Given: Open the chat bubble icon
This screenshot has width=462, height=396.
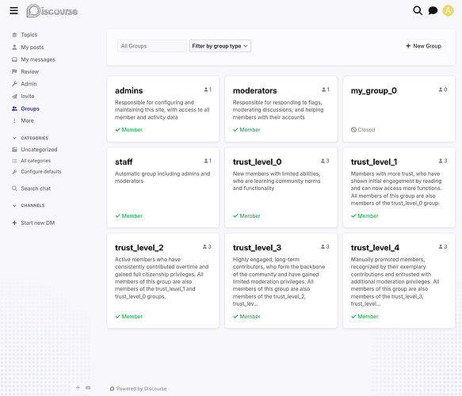Looking at the screenshot, I should click(x=433, y=11).
